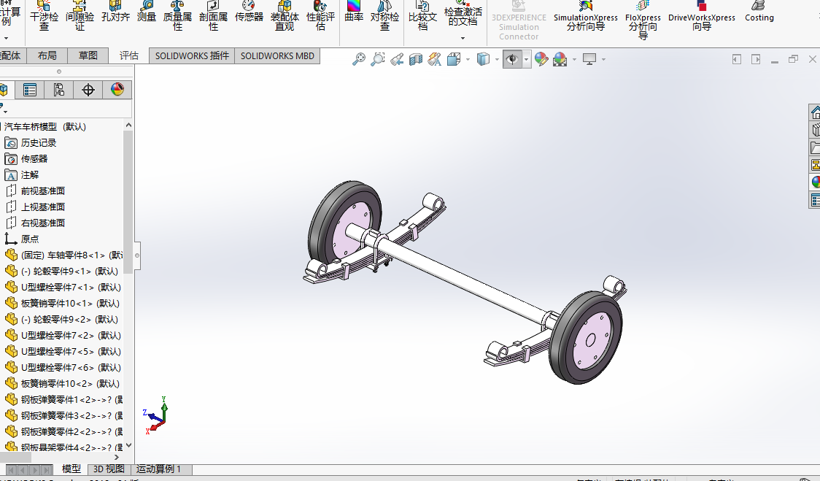Open the ConfigurationManager panel tab
This screenshot has height=481, width=820.
58,90
